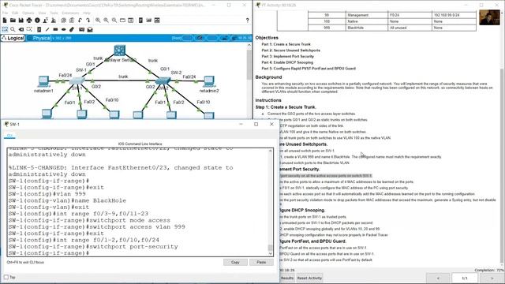505x284 pixels.
Task: Select the Multilayer Switch device
Action: 120,50
